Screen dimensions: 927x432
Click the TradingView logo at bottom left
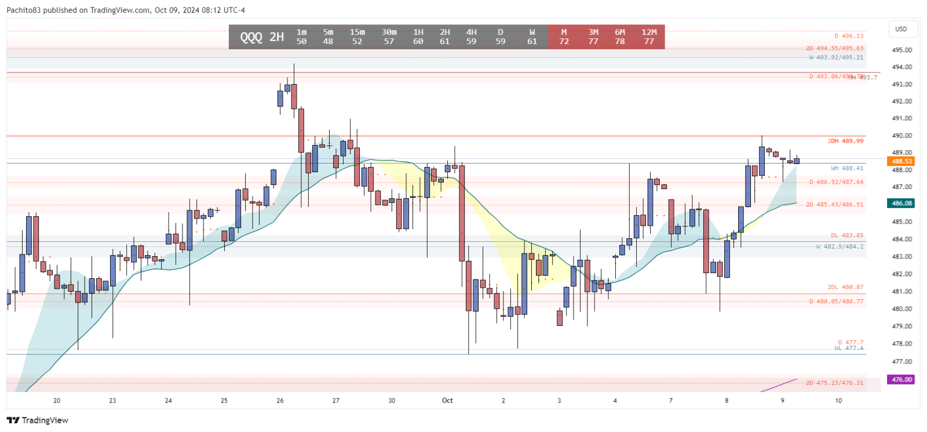[x=38, y=420]
